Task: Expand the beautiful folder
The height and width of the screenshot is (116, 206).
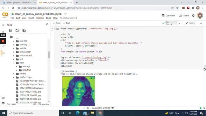Action: click(16, 70)
